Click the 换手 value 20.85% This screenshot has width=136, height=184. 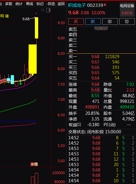(x=92, y=113)
